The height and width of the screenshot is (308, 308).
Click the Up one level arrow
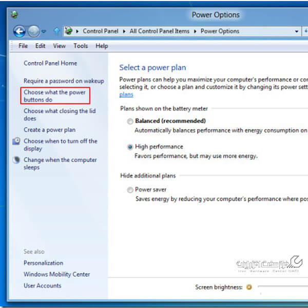click(x=56, y=31)
